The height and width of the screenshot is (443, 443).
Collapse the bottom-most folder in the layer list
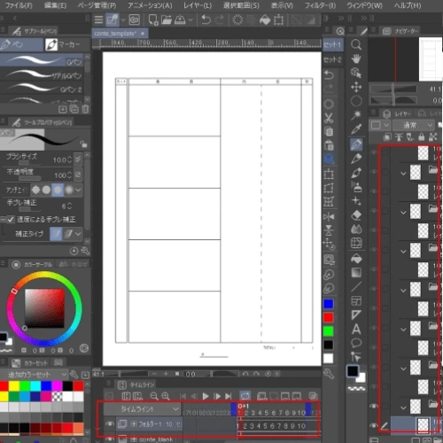403,408
